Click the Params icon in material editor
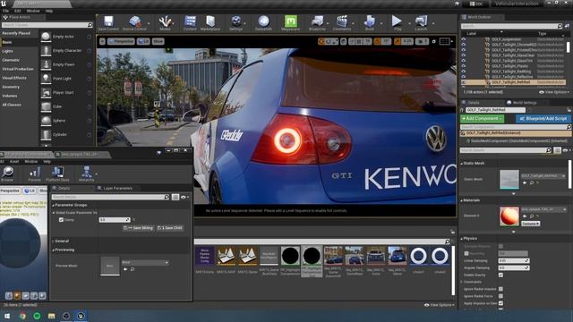The height and width of the screenshot is (322, 573). pyautogui.click(x=35, y=174)
